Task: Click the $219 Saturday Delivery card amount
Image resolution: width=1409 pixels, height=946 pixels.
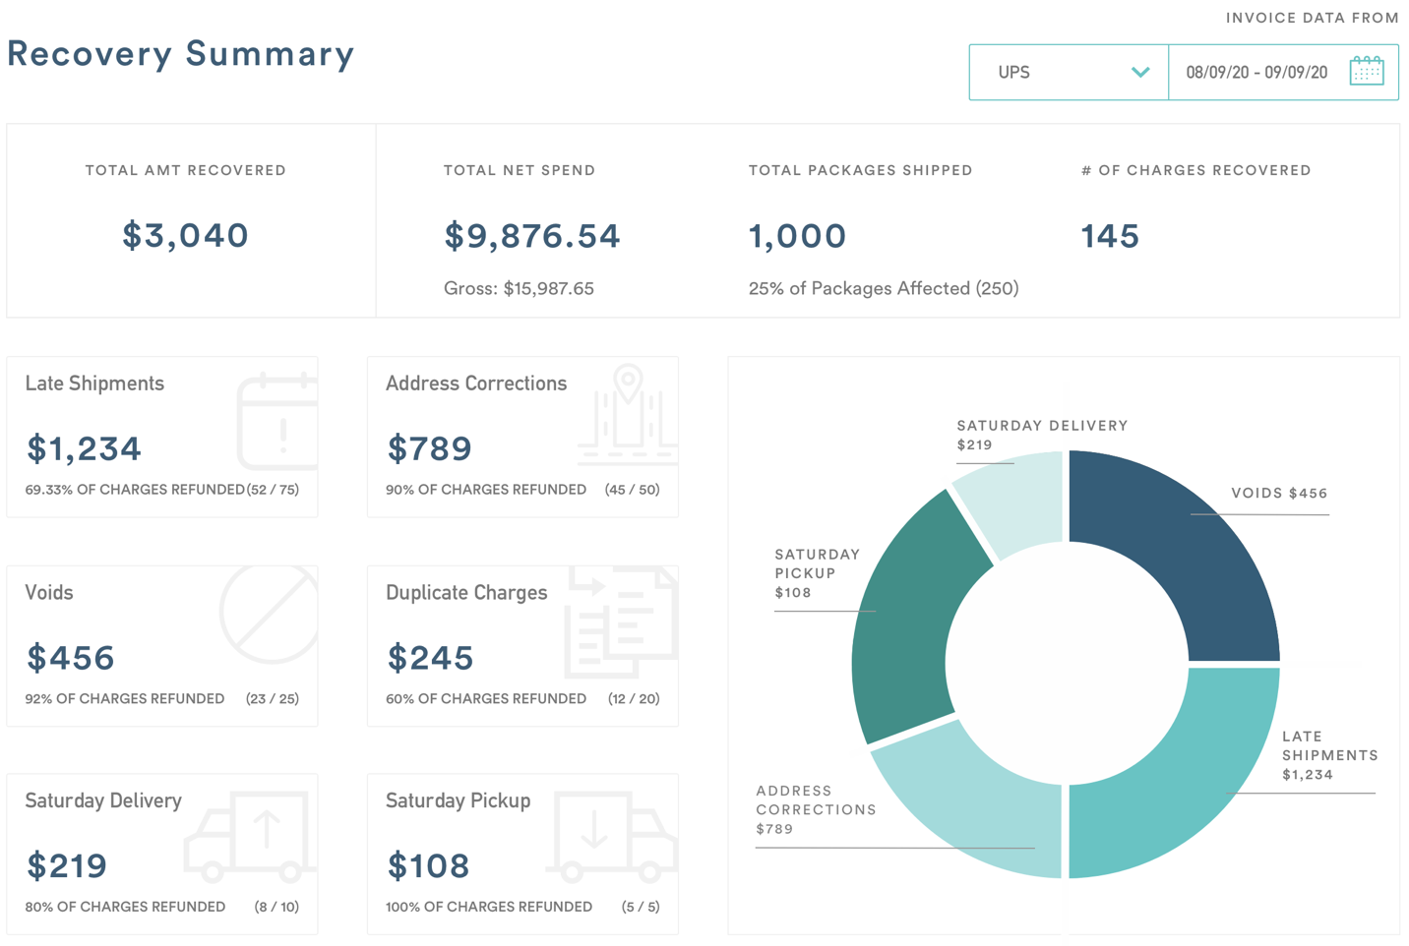Action: pyautogui.click(x=67, y=866)
